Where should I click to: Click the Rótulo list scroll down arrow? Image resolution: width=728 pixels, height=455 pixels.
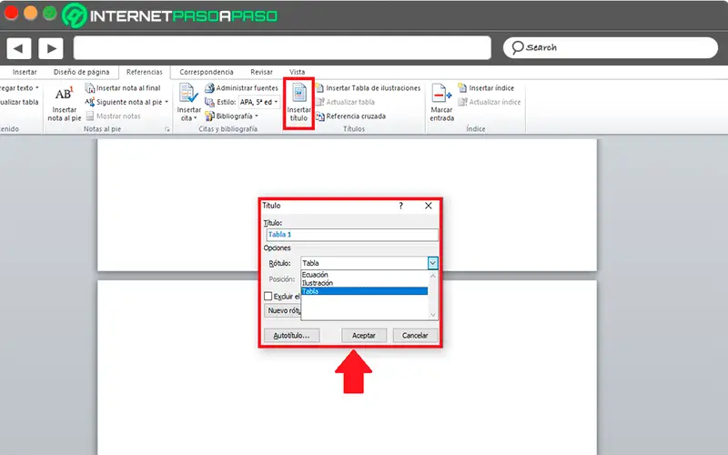click(x=433, y=315)
